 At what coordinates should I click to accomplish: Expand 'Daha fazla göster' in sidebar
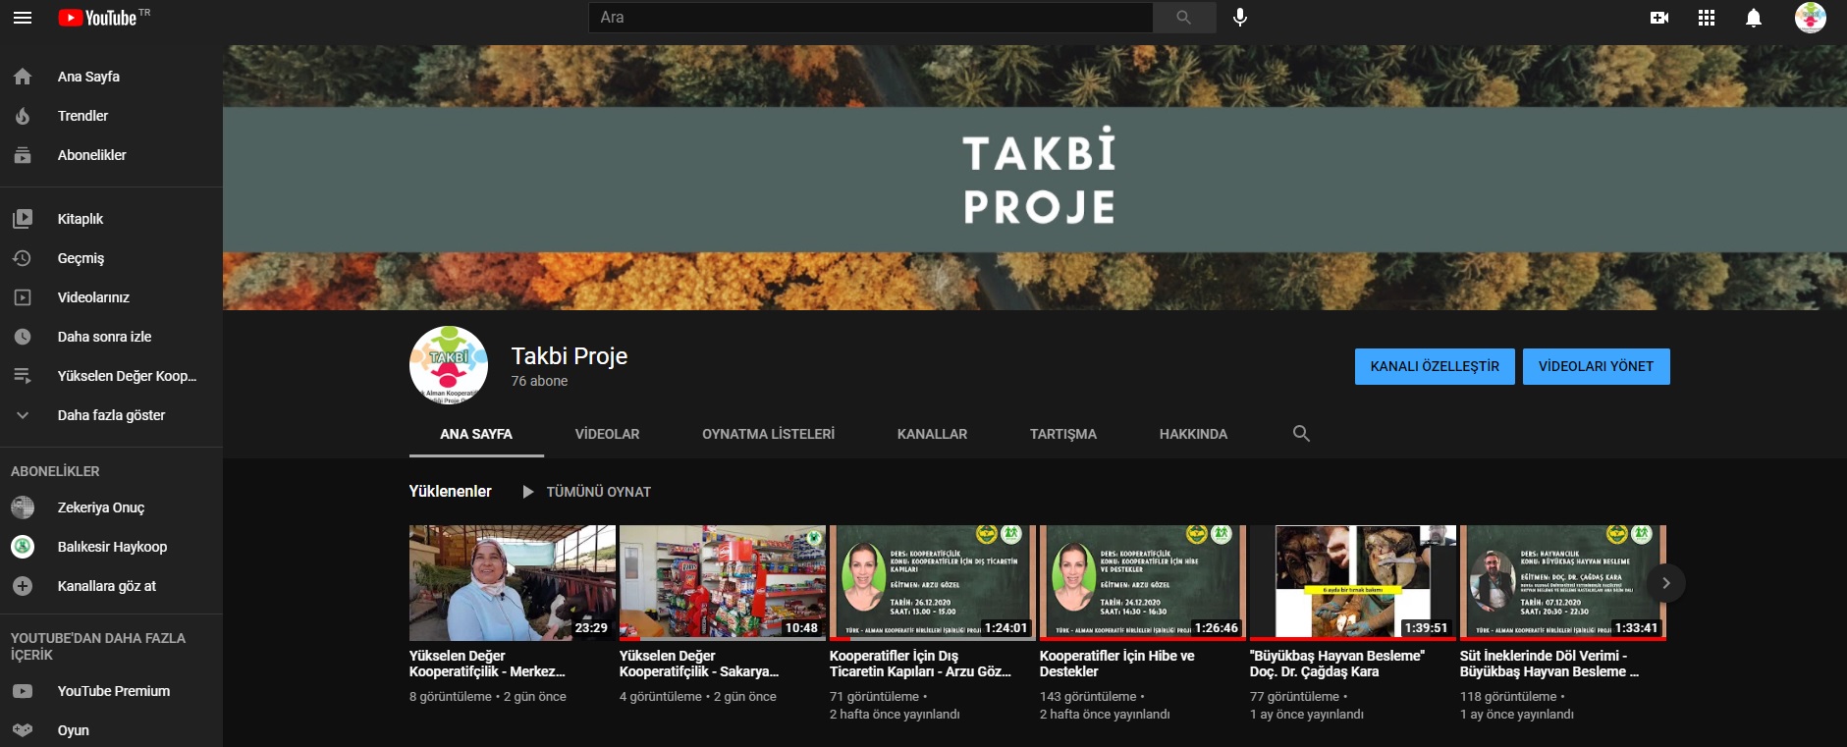point(111,415)
